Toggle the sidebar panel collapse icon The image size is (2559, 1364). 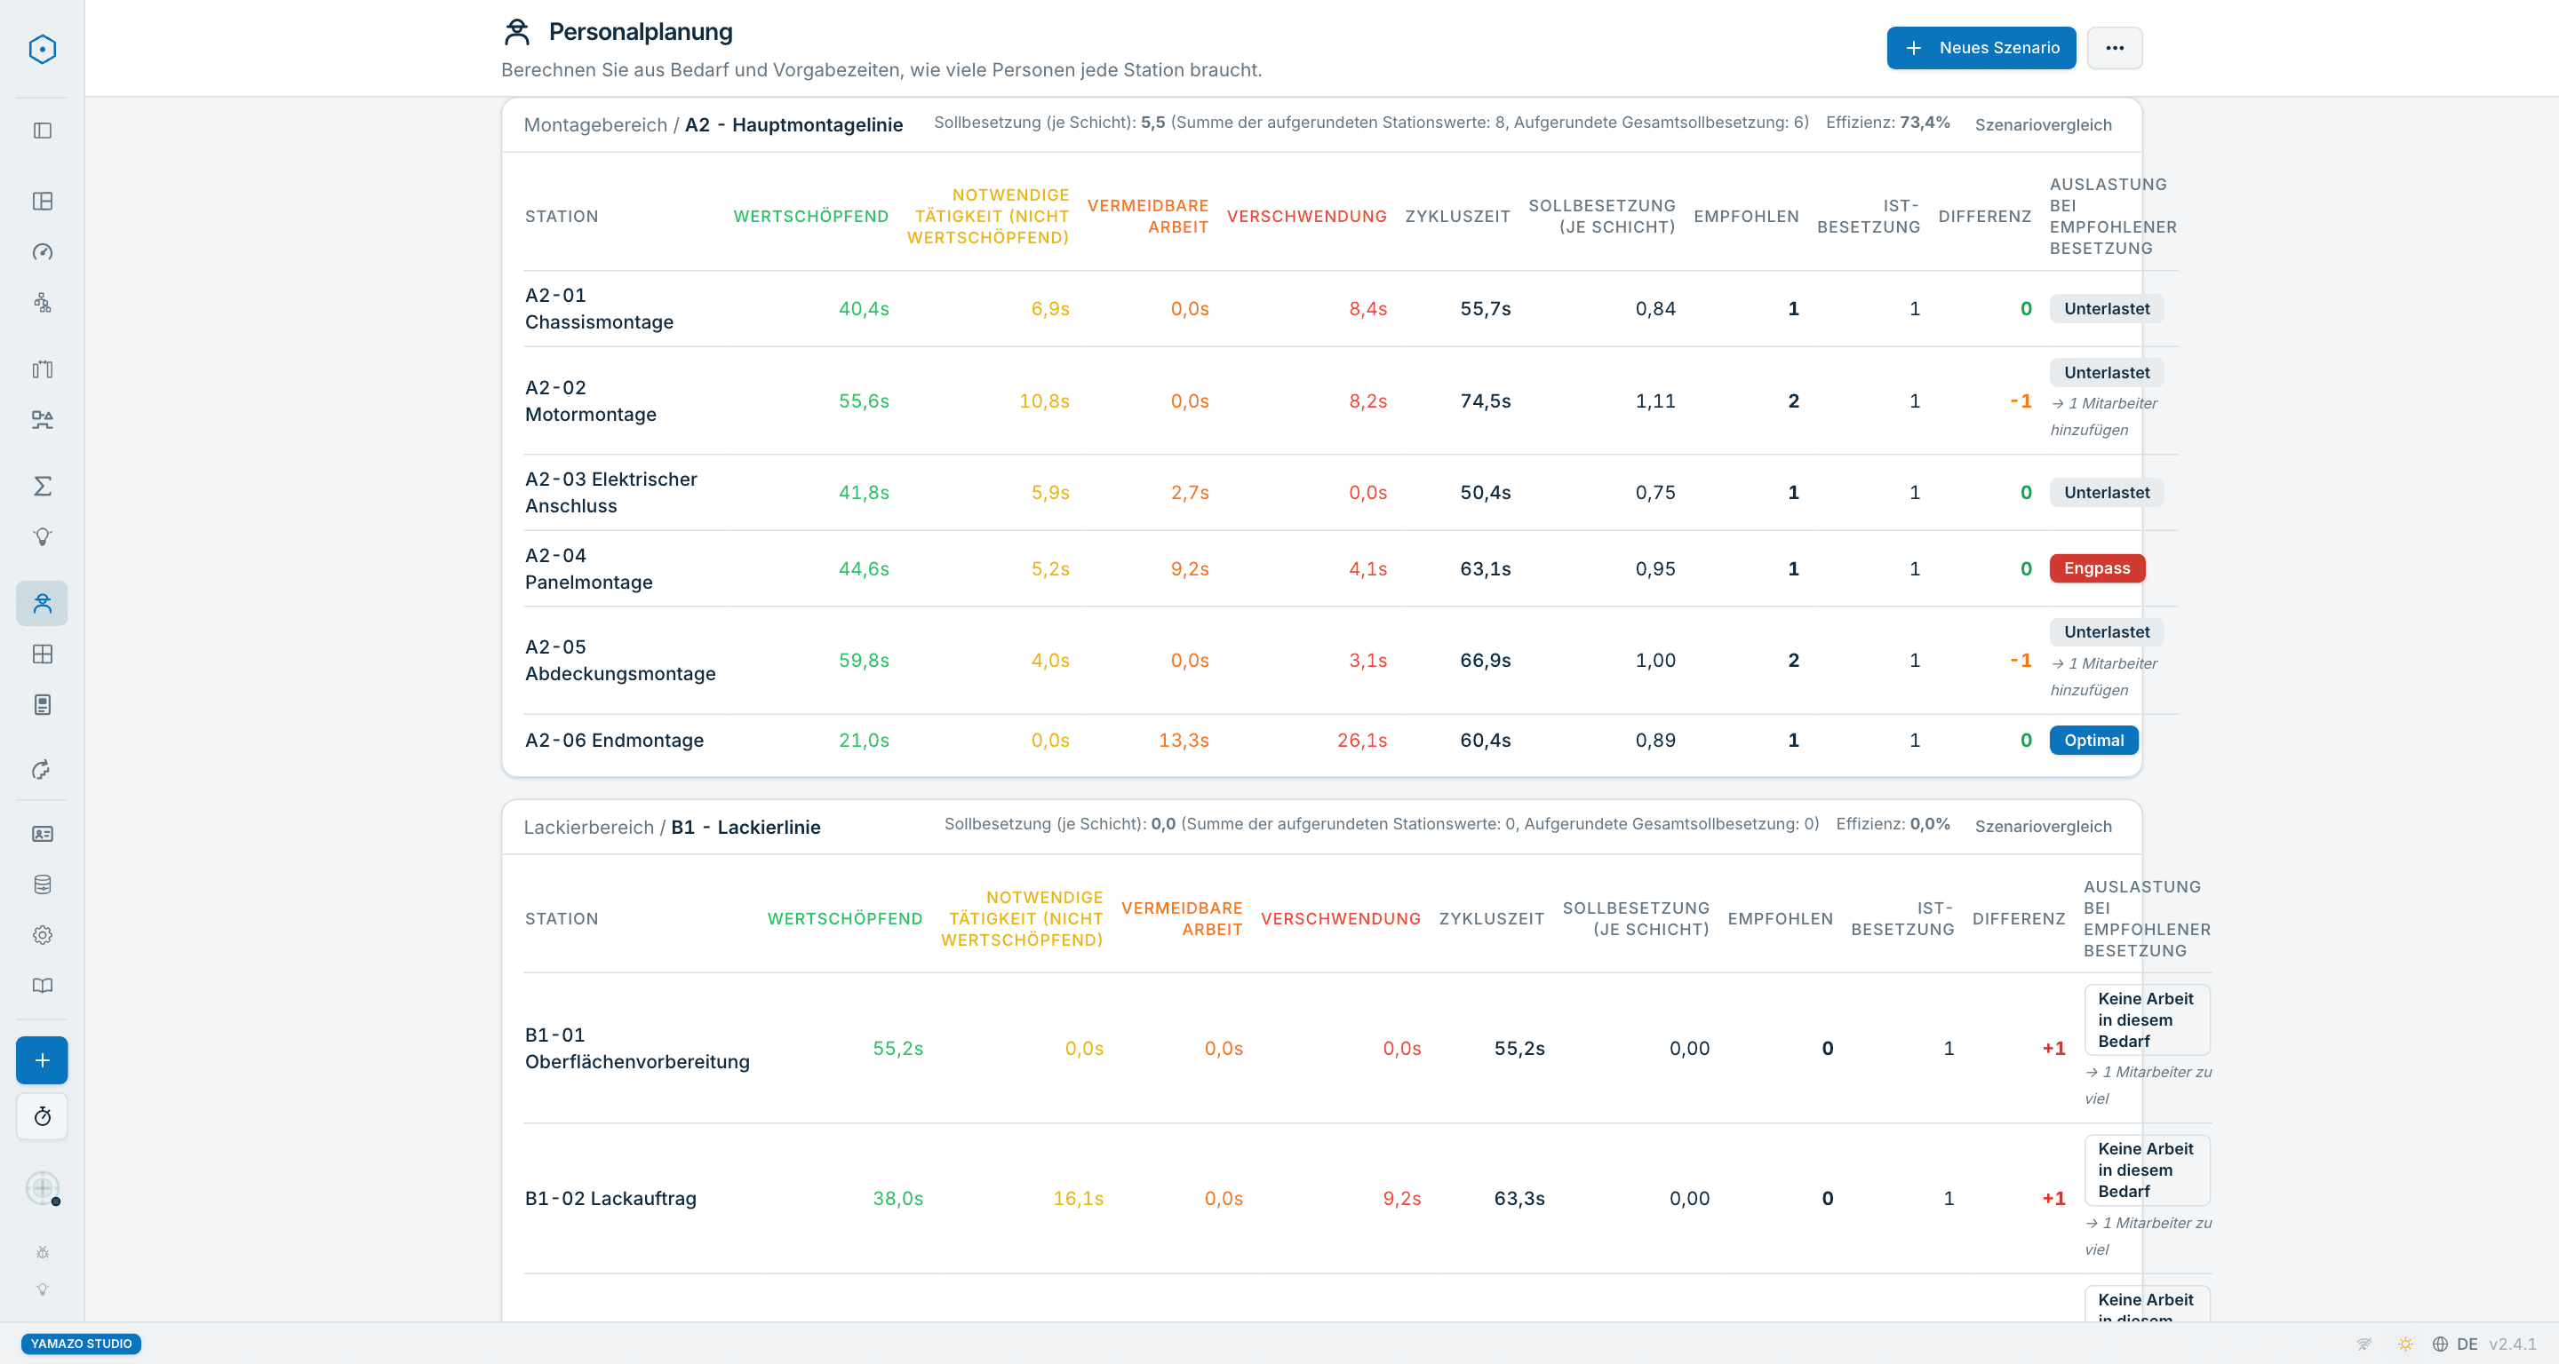point(42,130)
